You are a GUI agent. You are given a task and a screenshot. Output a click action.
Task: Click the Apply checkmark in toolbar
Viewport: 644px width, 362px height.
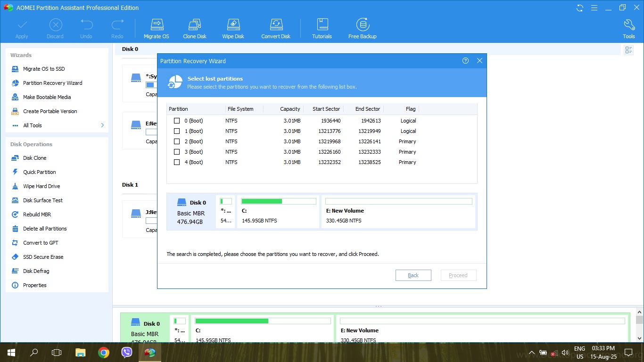coord(22,29)
